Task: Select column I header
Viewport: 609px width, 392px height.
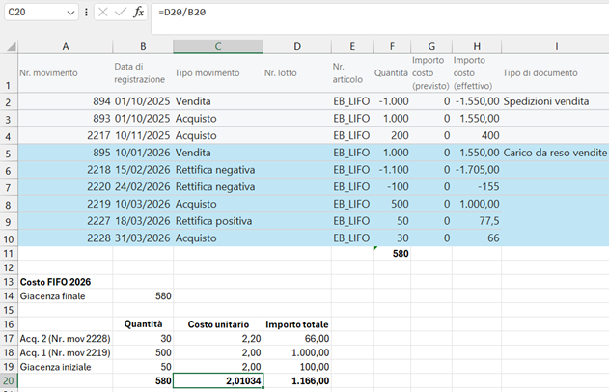Action: point(555,46)
